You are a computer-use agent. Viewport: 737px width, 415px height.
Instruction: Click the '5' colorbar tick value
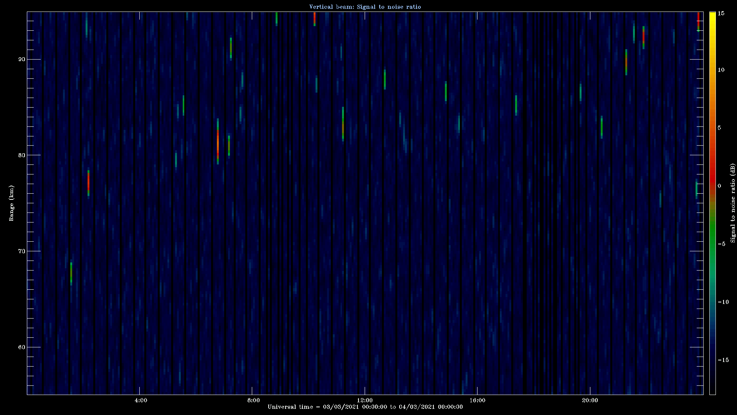coord(719,128)
